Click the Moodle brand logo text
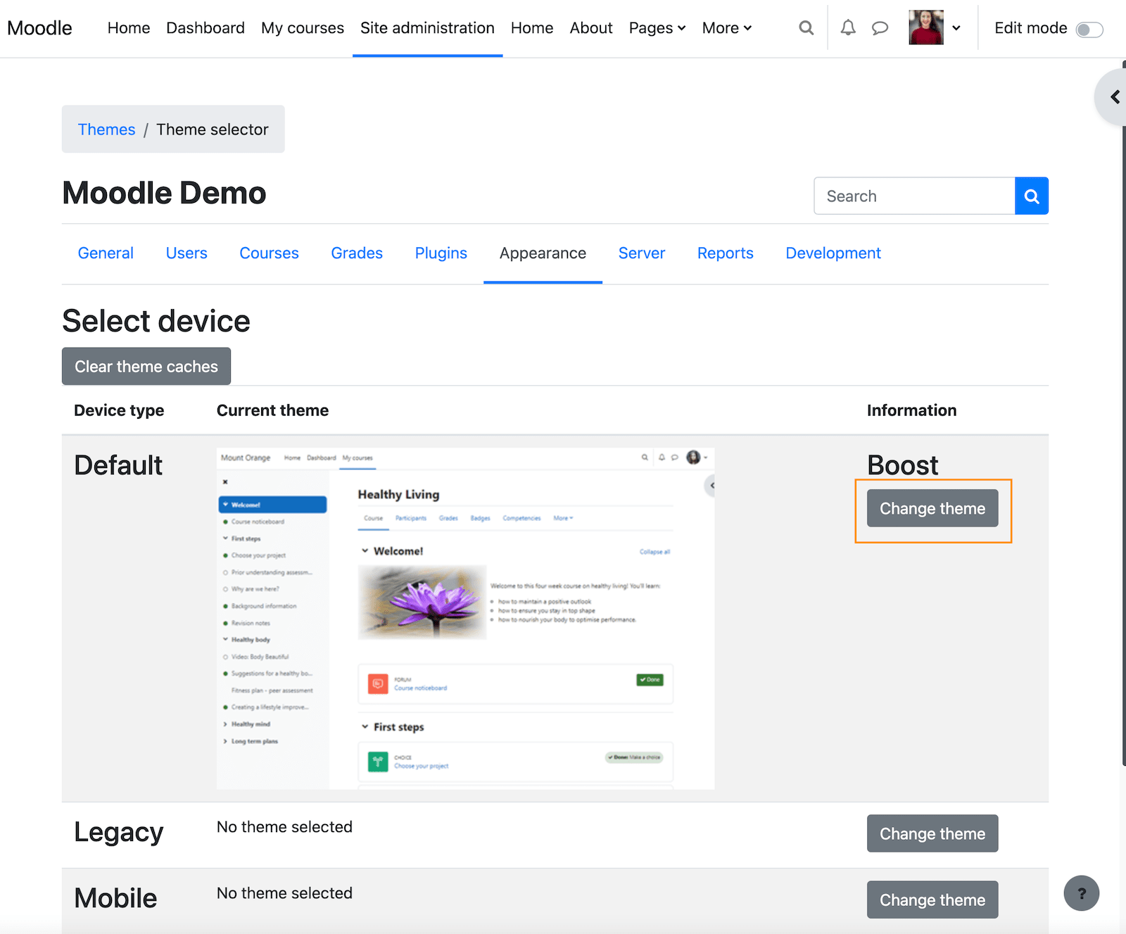The image size is (1126, 934). (x=39, y=28)
